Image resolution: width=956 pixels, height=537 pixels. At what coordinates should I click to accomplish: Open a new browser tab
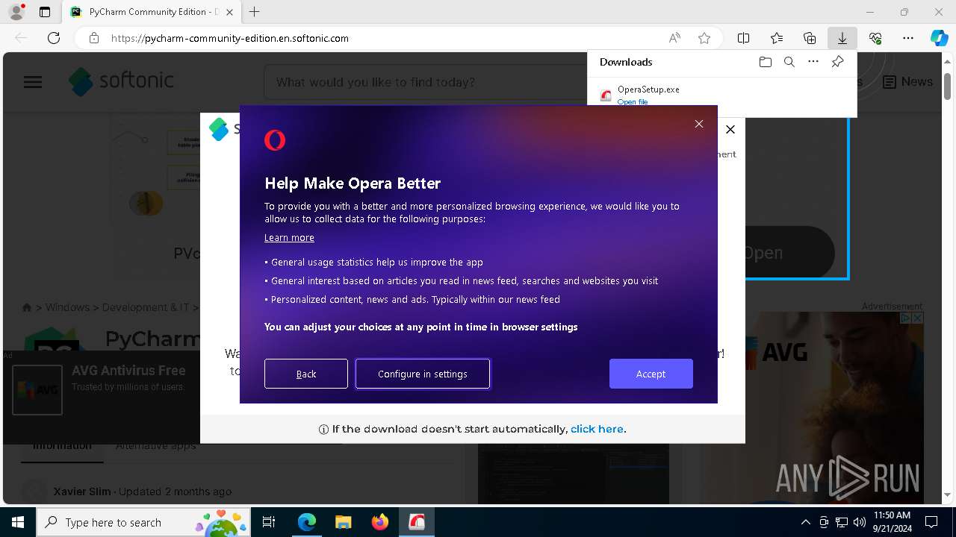coord(254,12)
